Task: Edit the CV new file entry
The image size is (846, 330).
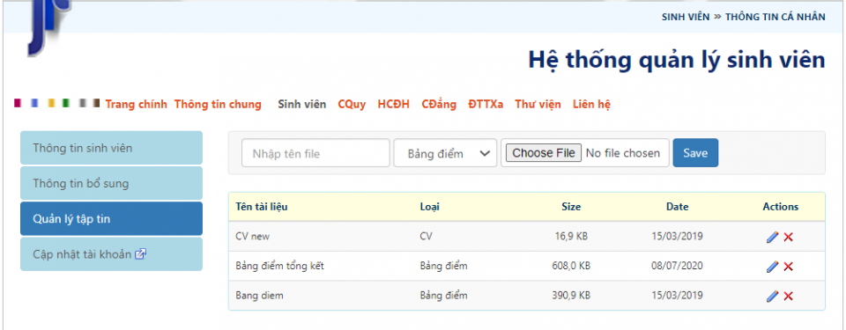Action: [x=773, y=238]
